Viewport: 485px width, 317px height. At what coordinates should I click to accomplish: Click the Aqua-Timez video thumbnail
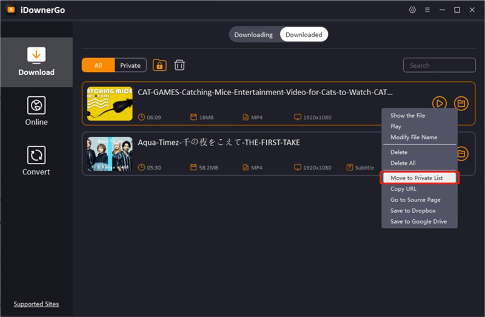110,154
